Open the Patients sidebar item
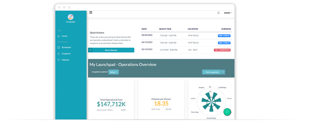This screenshot has width=310, height=126. coord(65,60)
